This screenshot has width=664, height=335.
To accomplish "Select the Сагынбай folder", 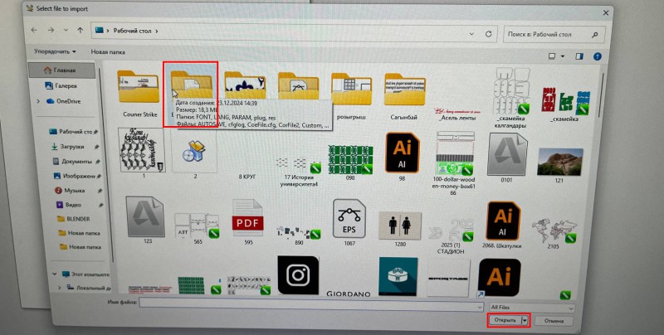I will pyautogui.click(x=404, y=95).
